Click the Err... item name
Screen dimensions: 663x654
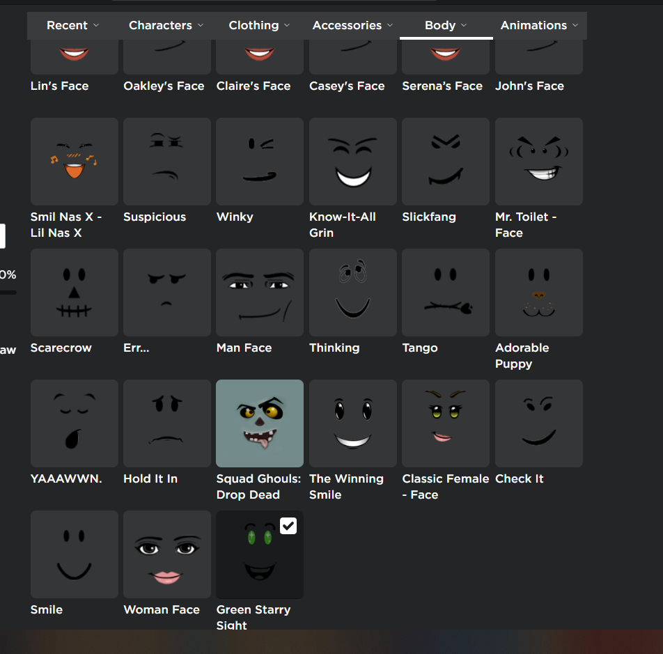click(x=136, y=348)
